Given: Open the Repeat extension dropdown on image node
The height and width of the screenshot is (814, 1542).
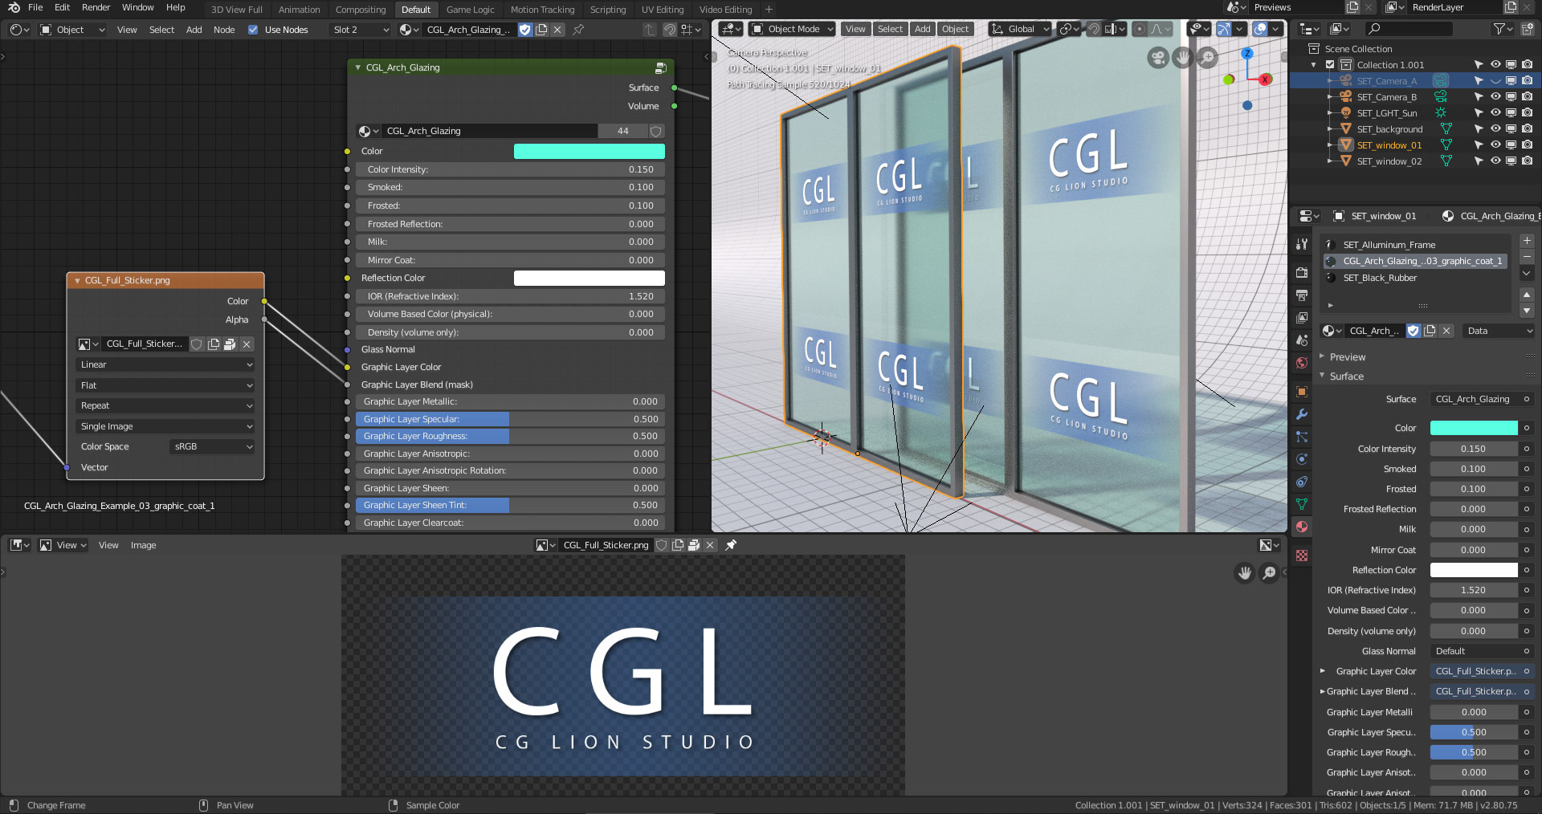Looking at the screenshot, I should tap(165, 405).
